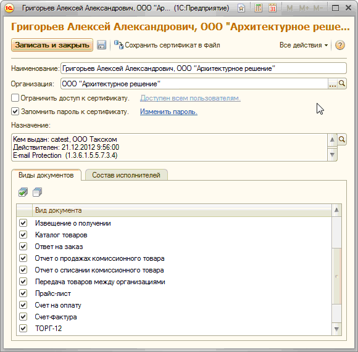Select Каталог товаров row text

click(61, 235)
